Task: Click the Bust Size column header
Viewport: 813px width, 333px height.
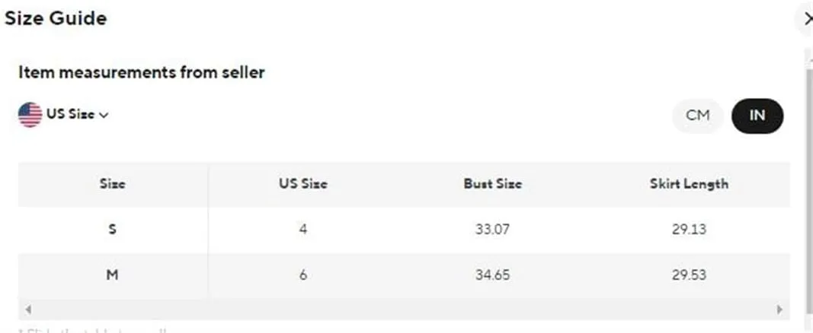Action: 492,184
